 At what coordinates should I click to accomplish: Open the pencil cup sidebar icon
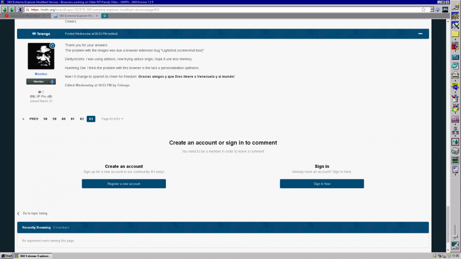point(455,98)
